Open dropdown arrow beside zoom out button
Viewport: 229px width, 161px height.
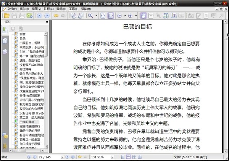(125, 16)
